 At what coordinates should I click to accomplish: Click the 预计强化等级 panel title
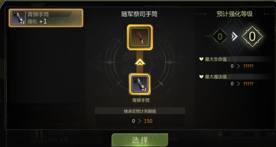(x=235, y=14)
